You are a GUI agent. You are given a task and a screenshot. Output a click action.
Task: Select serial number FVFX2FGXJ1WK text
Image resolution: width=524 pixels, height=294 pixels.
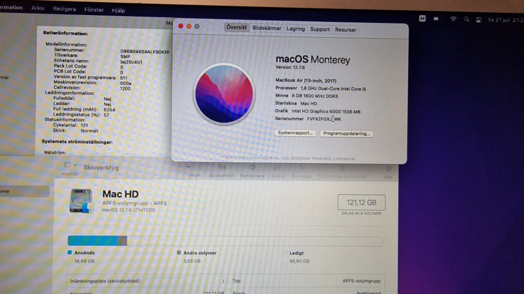[324, 119]
